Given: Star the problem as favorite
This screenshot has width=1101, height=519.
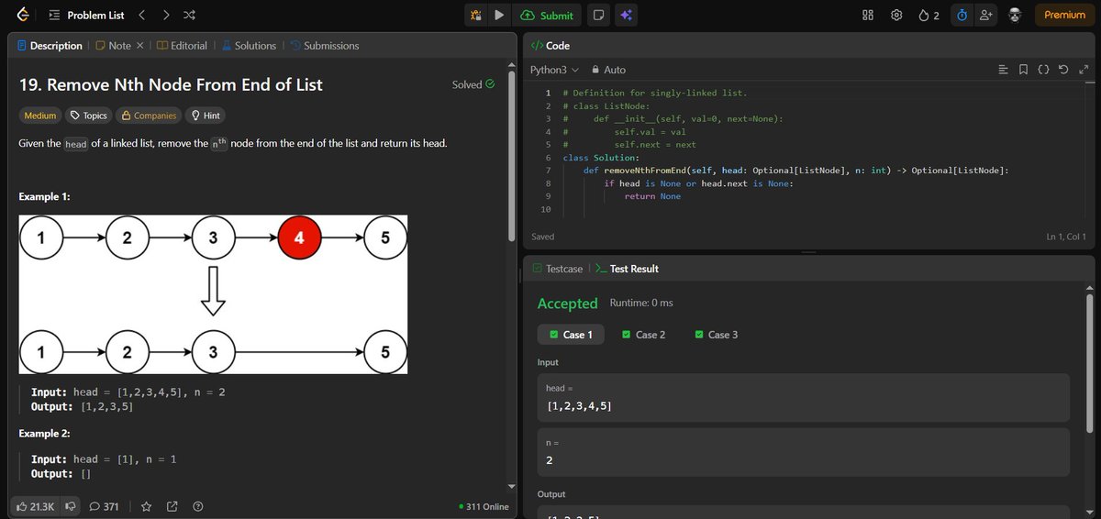Looking at the screenshot, I should point(146,506).
